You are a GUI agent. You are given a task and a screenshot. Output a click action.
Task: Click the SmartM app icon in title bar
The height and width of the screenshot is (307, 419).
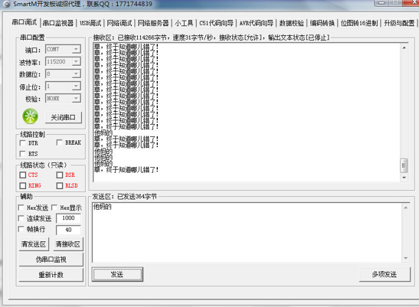7,4
